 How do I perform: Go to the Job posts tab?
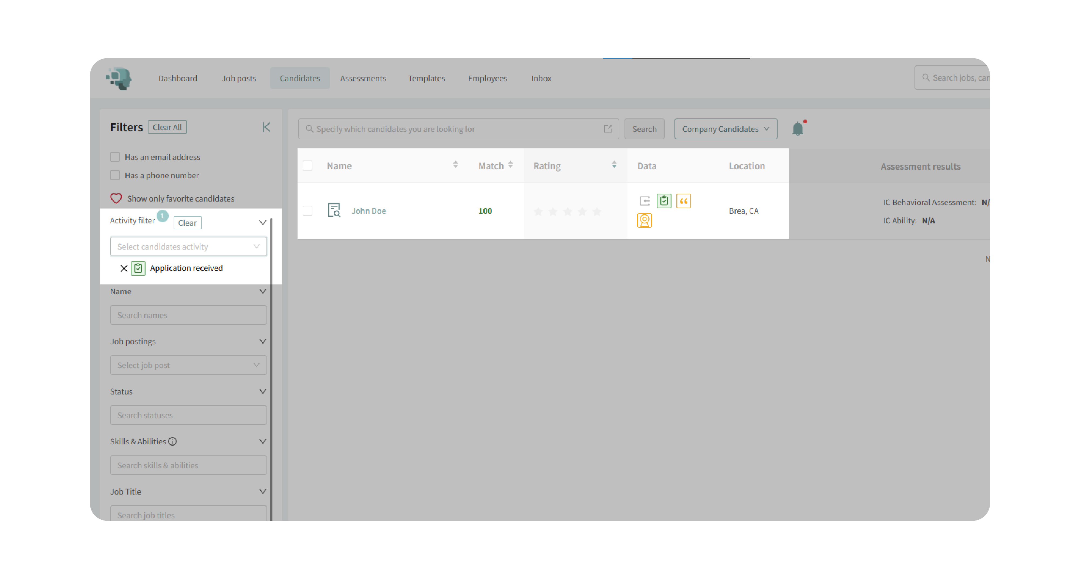coord(239,78)
